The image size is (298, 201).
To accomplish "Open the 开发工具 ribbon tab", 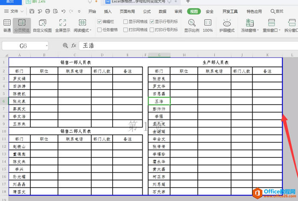I will (230, 12).
